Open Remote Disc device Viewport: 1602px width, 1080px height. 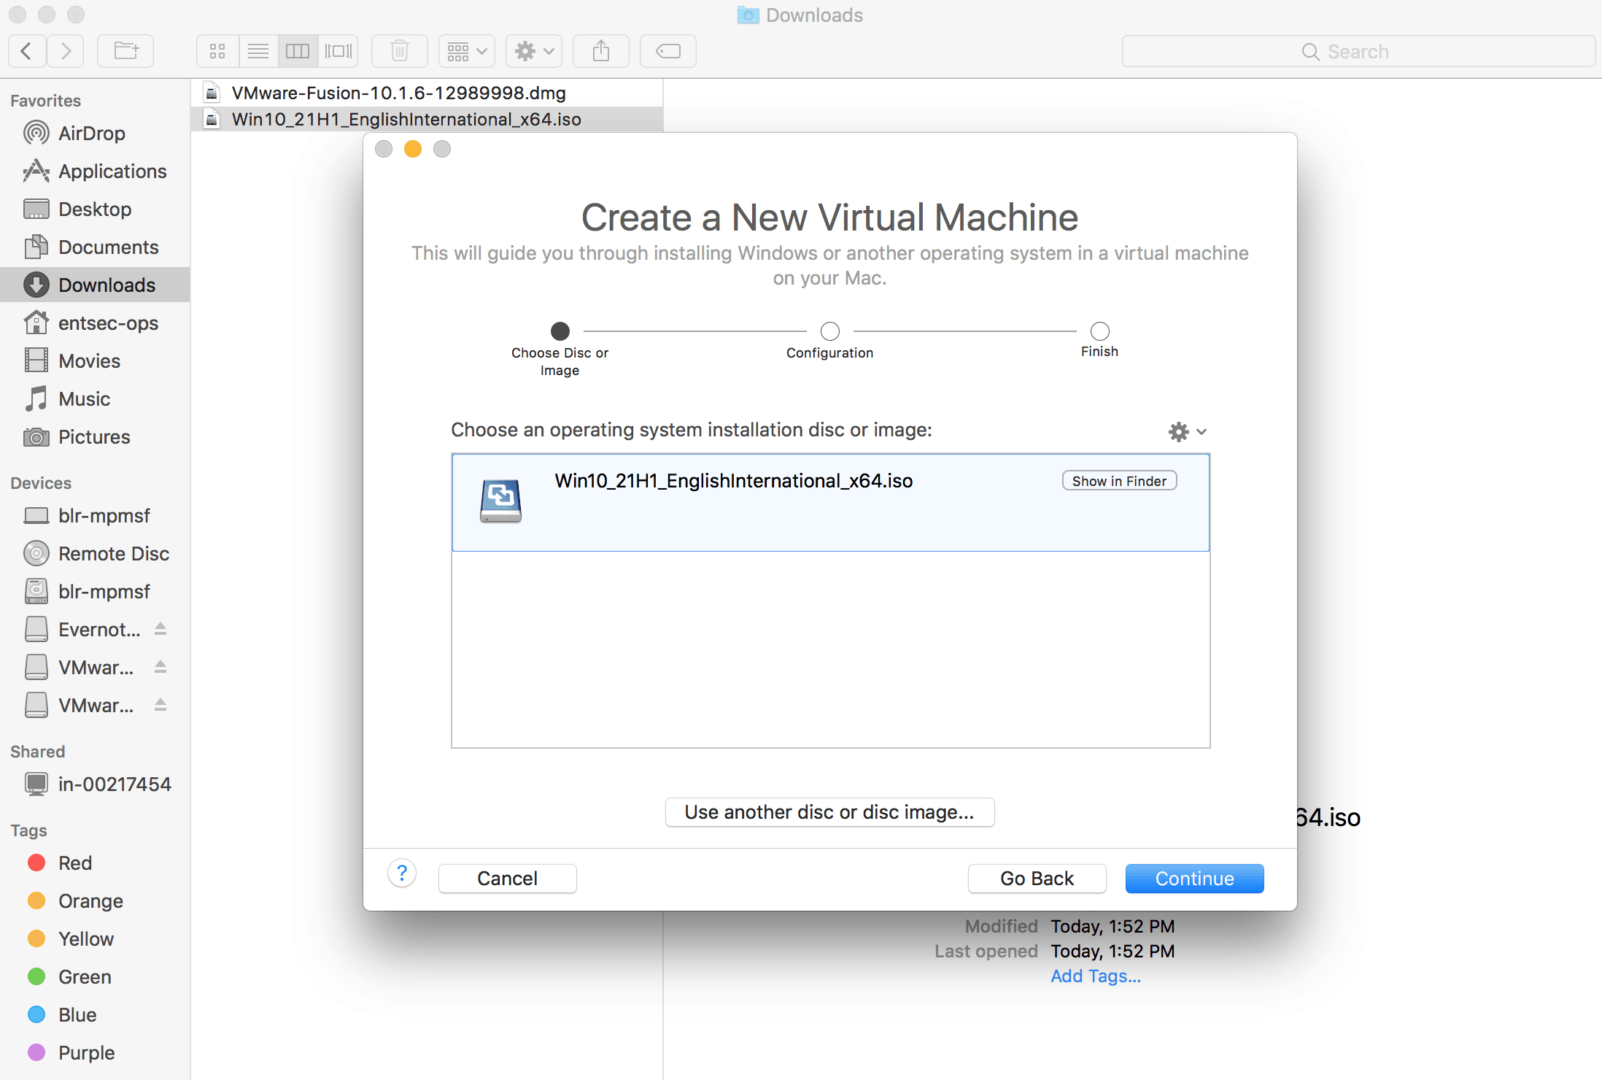coord(95,554)
